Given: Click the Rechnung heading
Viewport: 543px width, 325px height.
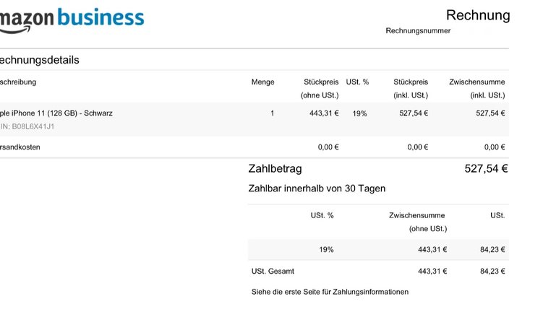Looking at the screenshot, I should tap(477, 15).
